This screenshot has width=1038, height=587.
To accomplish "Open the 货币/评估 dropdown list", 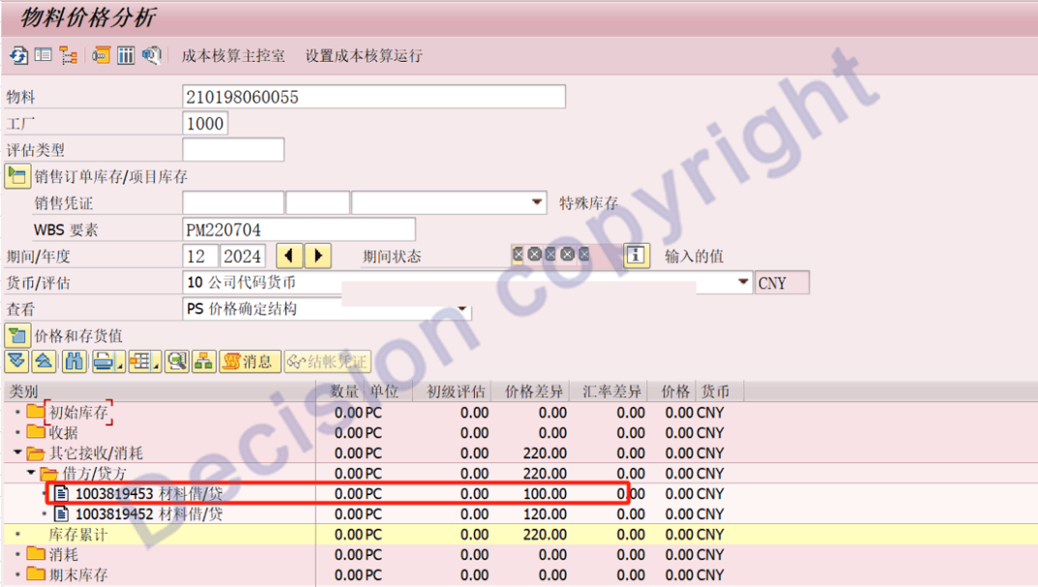I will pos(743,282).
